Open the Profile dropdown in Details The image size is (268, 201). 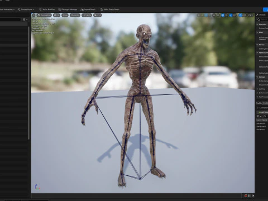[265, 103]
